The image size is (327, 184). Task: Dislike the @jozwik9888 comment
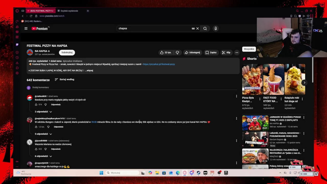(x=45, y=149)
